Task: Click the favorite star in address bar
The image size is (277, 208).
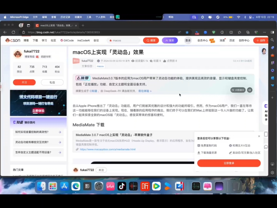Action: click(187, 32)
